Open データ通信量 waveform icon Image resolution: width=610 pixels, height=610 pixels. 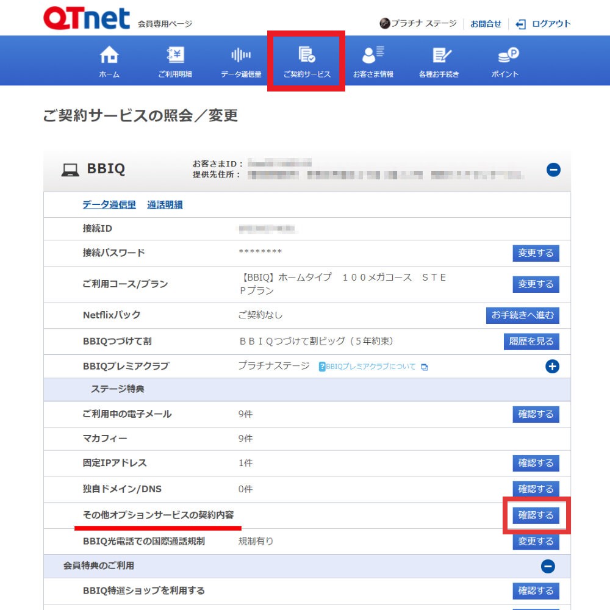tap(241, 55)
